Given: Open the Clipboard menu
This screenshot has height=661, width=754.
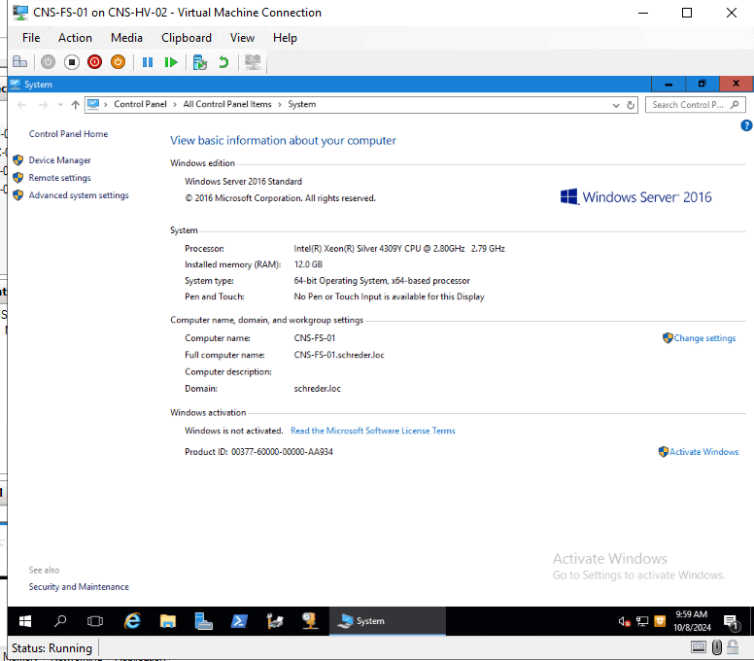Looking at the screenshot, I should click(187, 38).
